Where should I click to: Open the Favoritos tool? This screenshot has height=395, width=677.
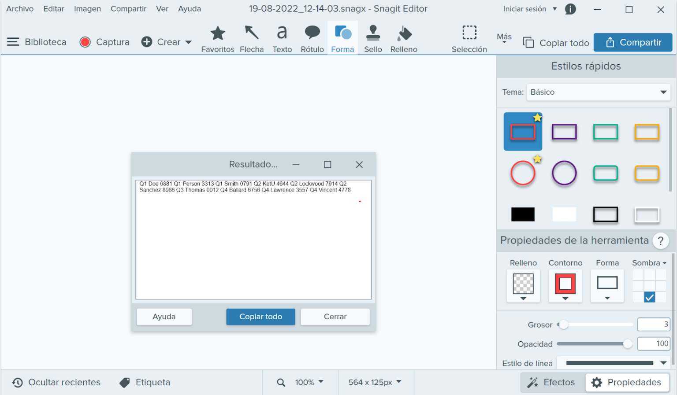(218, 39)
